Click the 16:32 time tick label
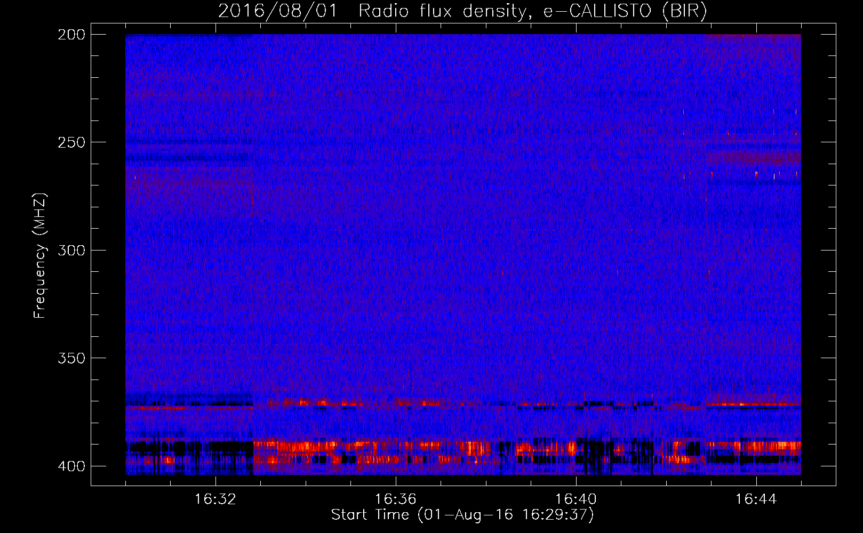The height and width of the screenshot is (533, 863). point(215,499)
